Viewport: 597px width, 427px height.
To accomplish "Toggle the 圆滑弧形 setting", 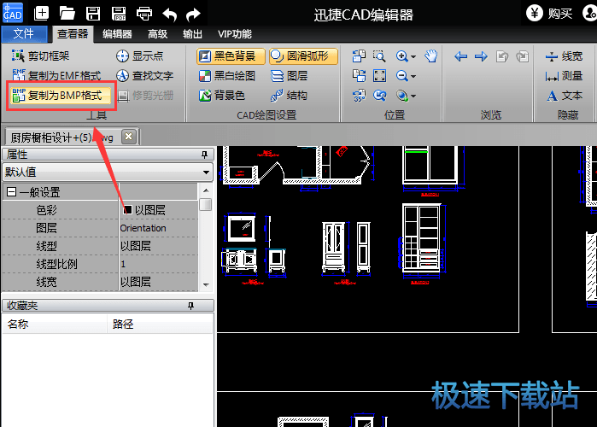I will 303,56.
